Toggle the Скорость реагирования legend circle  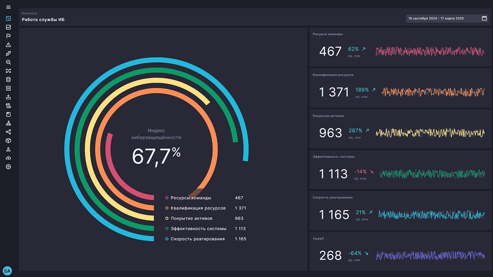pyautogui.click(x=167, y=239)
